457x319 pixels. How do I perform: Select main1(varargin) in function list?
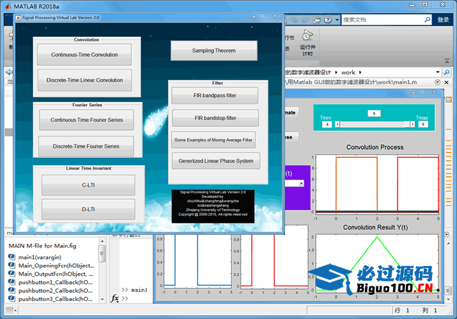pyautogui.click(x=40, y=257)
